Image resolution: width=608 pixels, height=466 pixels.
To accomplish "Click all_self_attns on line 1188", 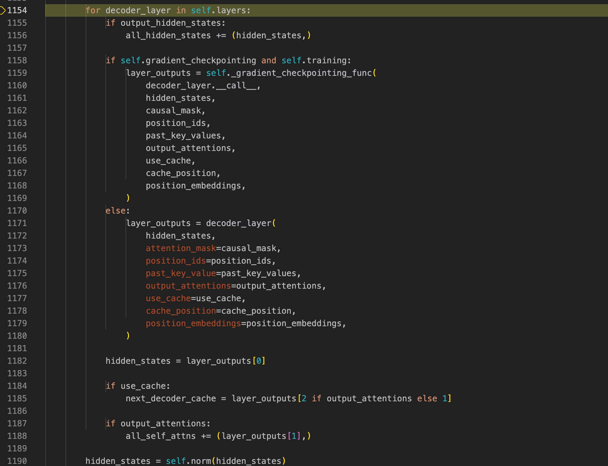I will [x=160, y=436].
